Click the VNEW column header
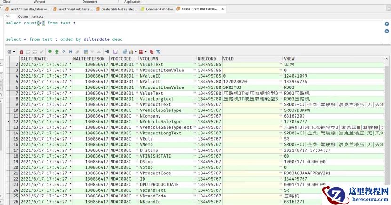 coord(334,59)
